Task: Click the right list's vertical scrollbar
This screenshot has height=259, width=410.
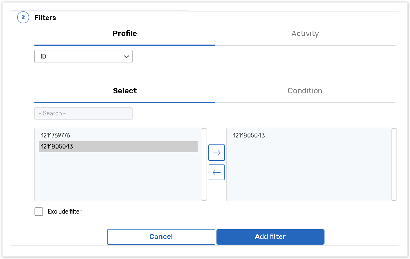Action: (394, 164)
